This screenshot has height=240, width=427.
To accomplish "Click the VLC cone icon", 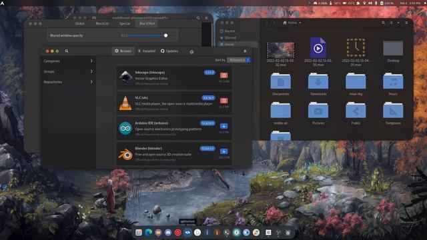I will click(125, 103).
